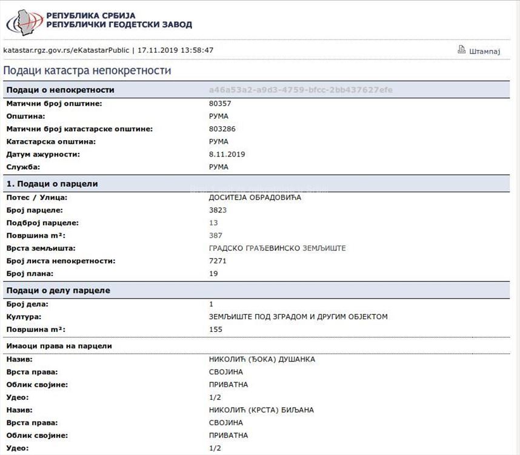Image resolution: width=520 pixels, height=455 pixels.
Task: Click the update date value 8.11.2019
Action: click(x=227, y=154)
